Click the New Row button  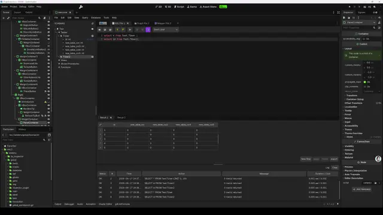[306, 159]
